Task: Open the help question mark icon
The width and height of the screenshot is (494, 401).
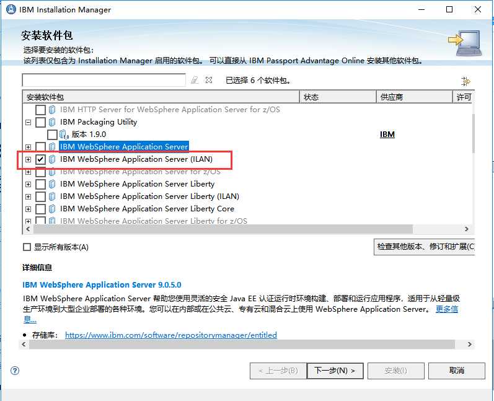Action: [x=15, y=371]
